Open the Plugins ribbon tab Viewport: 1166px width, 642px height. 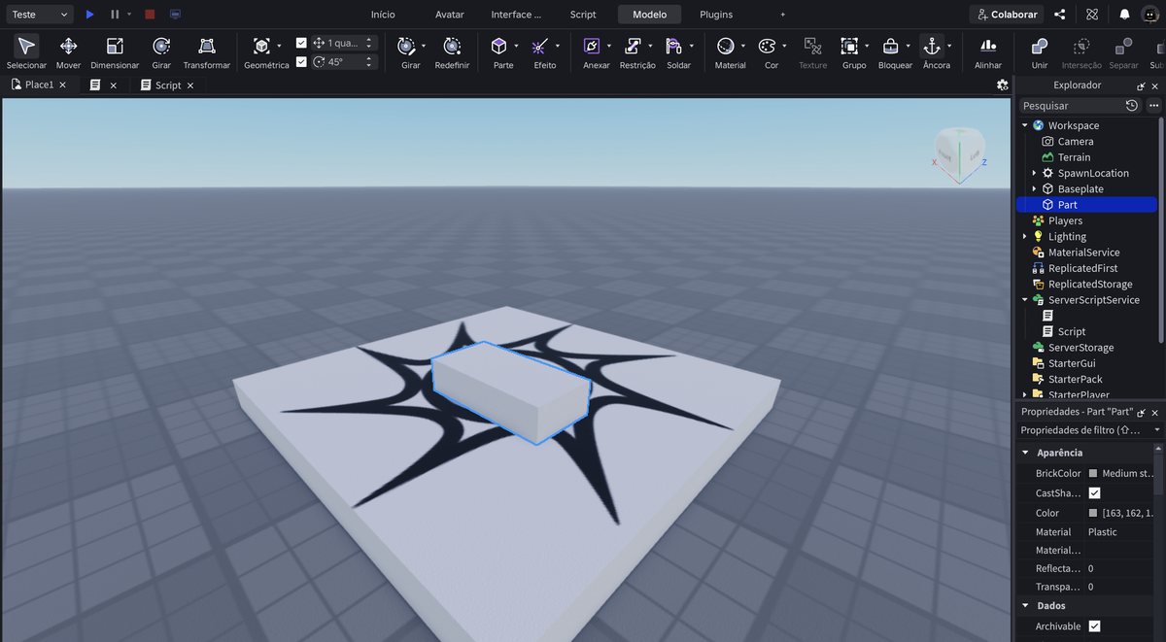pos(716,15)
